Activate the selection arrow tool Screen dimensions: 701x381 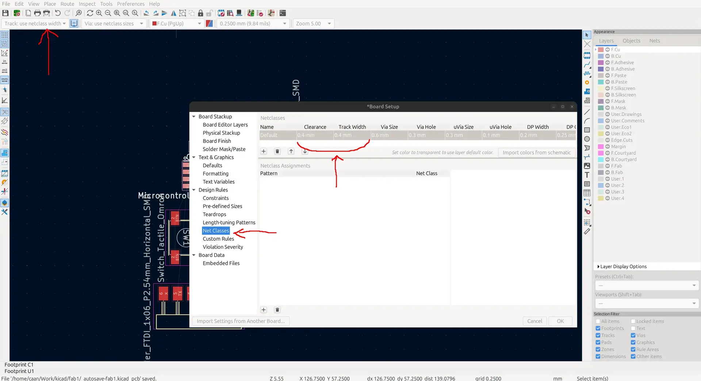pyautogui.click(x=587, y=35)
